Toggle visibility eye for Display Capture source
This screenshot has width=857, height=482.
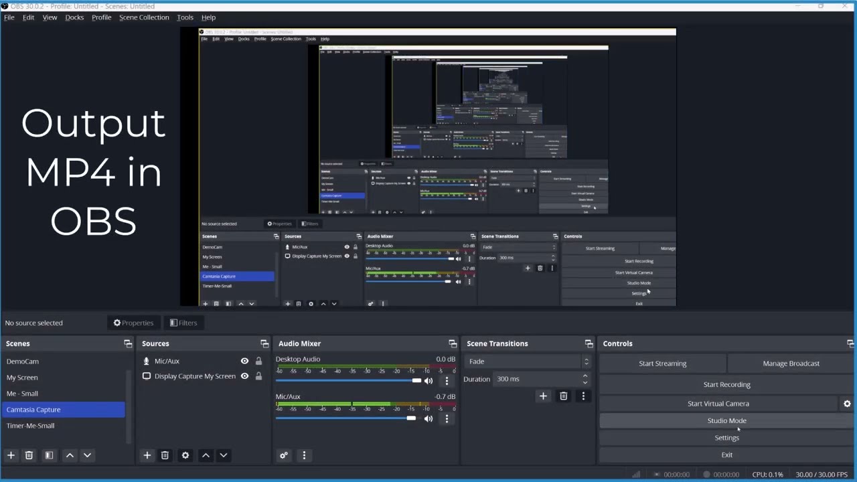pyautogui.click(x=244, y=376)
